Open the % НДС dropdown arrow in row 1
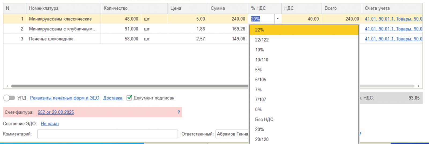The width and height of the screenshot is (429, 144). tap(278, 19)
